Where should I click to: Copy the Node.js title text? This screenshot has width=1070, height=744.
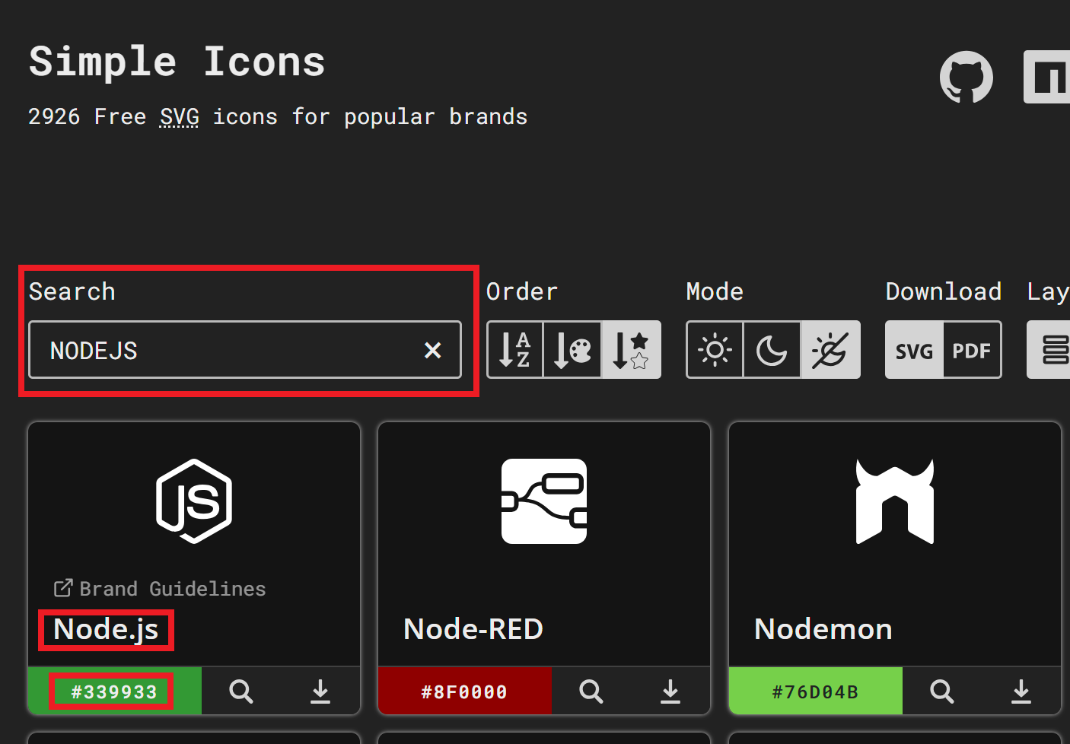click(x=106, y=629)
